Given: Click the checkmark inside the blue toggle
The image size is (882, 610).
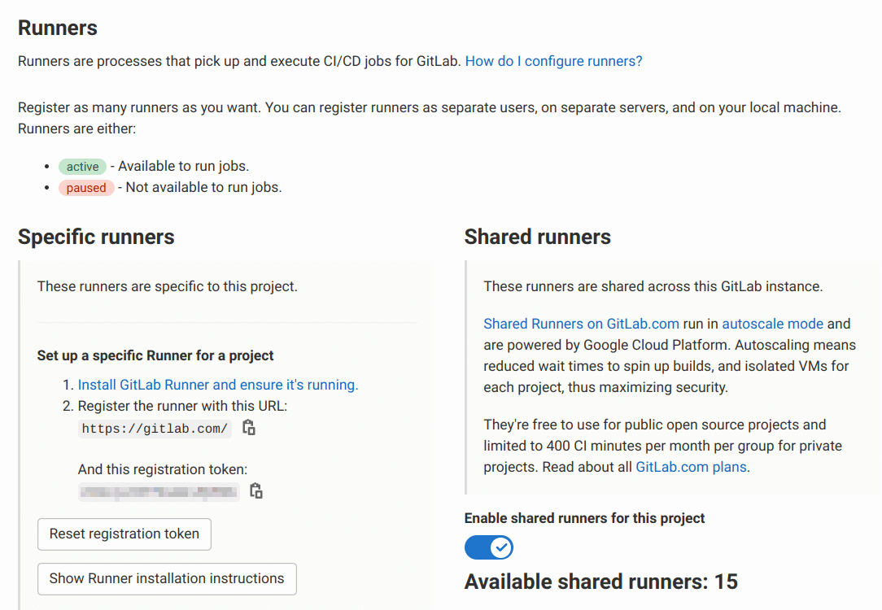Looking at the screenshot, I should coord(500,547).
